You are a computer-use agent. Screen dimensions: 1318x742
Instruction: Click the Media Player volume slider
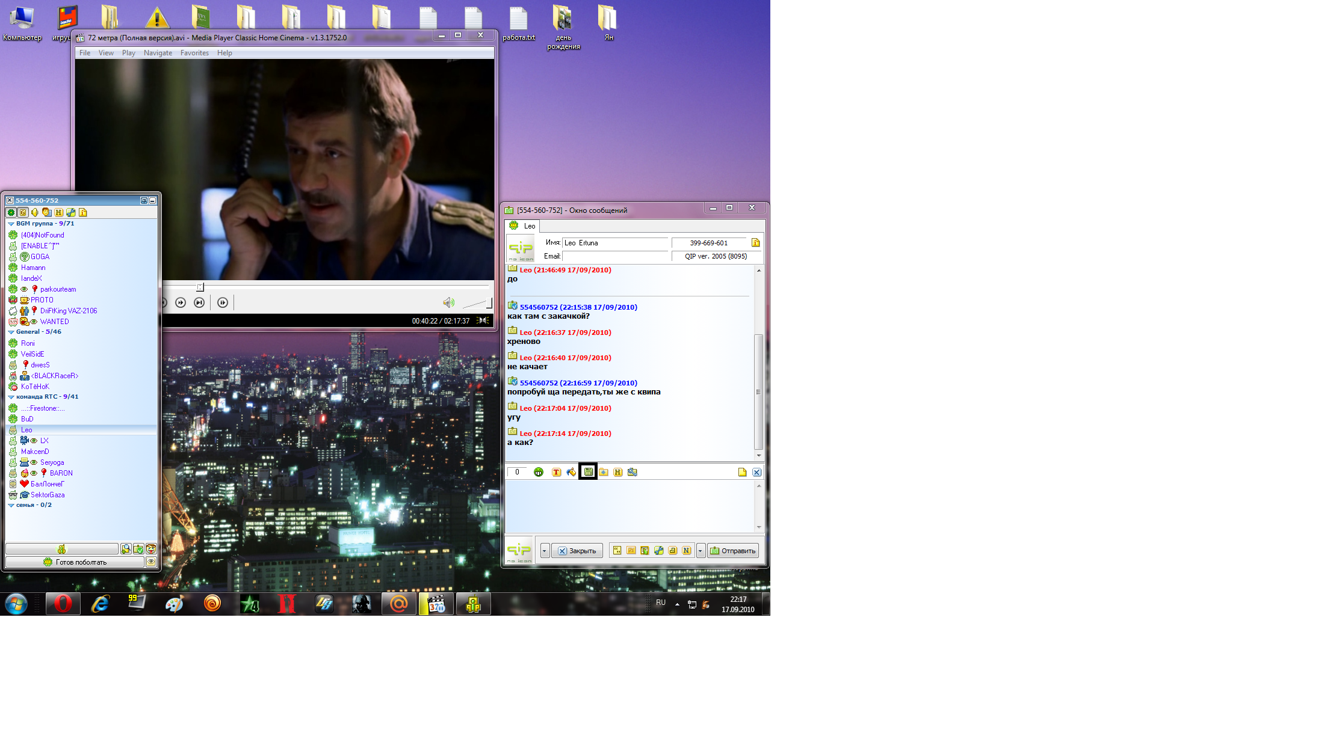(x=477, y=303)
